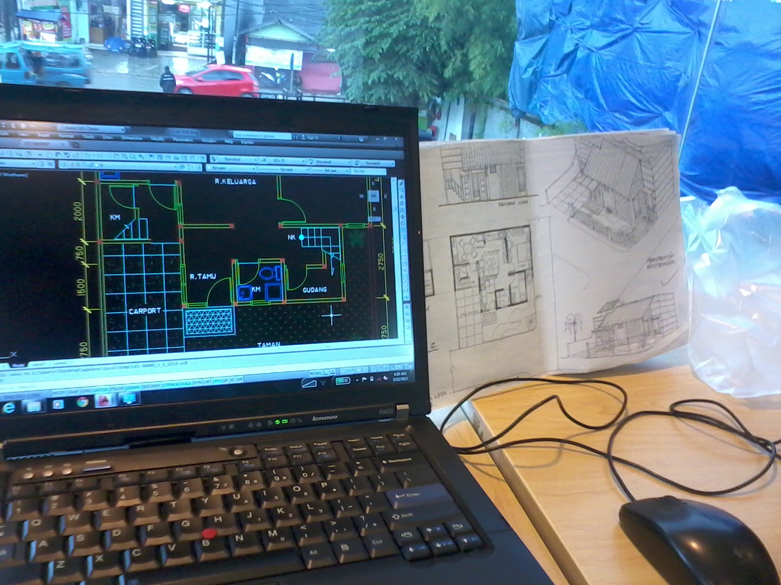Switch to the Model tab
The image size is (781, 585).
click(19, 366)
